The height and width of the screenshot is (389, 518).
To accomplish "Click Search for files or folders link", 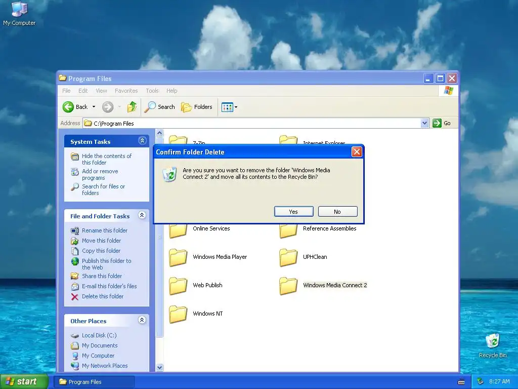I will click(x=103, y=189).
